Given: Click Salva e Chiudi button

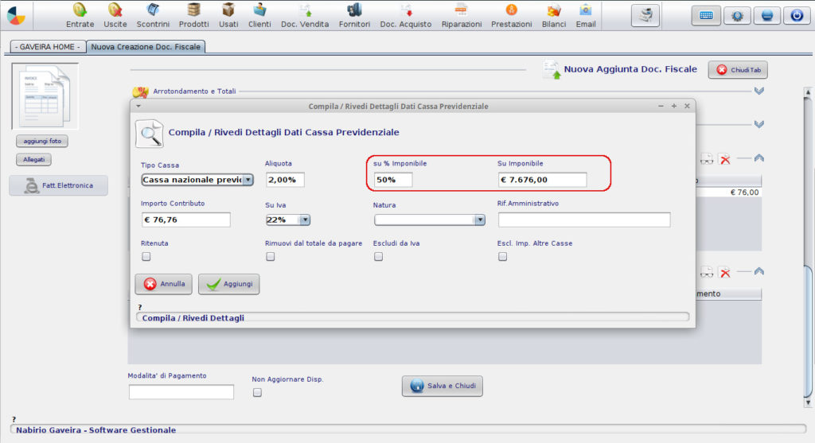Looking at the screenshot, I should [443, 386].
